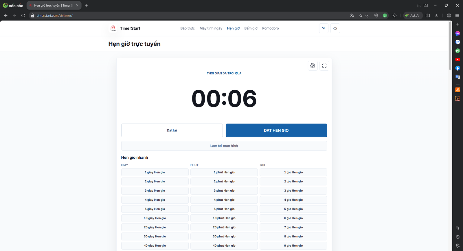The image size is (463, 251).
Task: Open the VI language selector
Action: (324, 28)
